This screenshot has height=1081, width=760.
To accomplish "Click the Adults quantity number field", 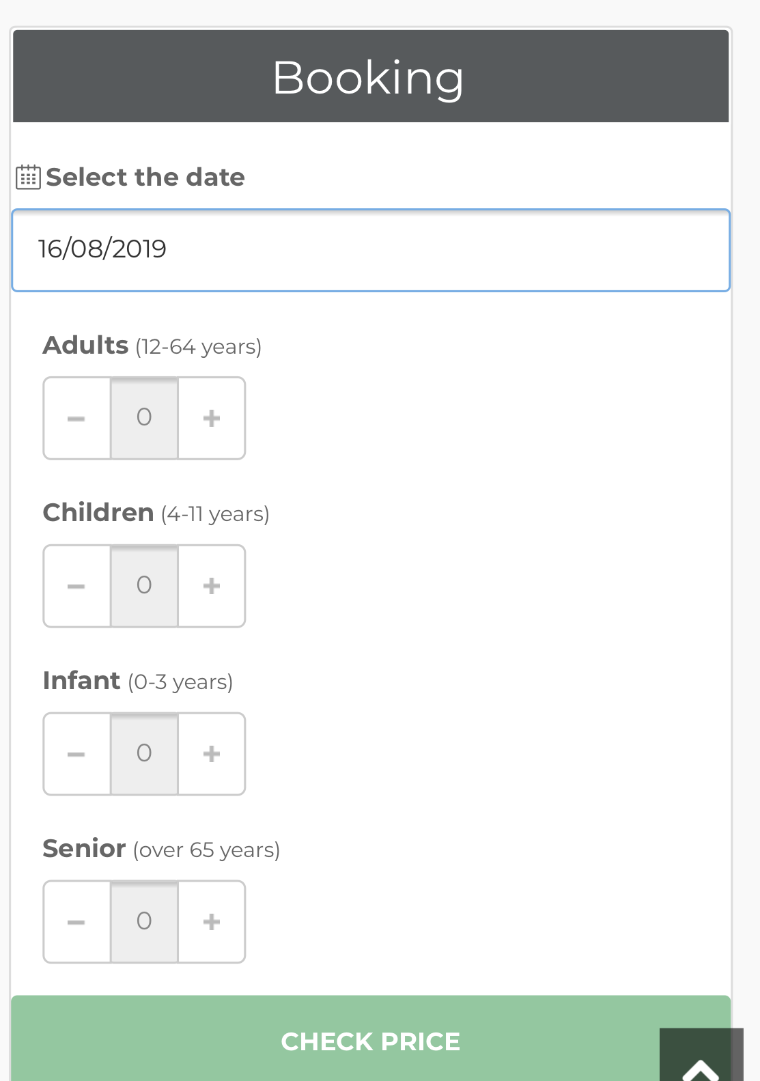I will click(x=144, y=418).
